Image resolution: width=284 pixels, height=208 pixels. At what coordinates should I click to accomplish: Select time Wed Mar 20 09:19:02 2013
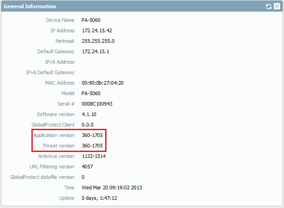click(112, 188)
